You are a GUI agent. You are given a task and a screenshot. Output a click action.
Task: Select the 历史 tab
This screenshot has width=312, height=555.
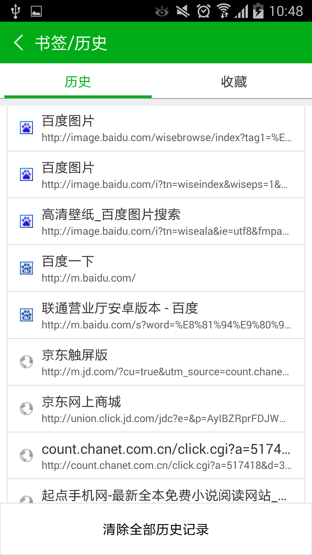click(x=78, y=82)
